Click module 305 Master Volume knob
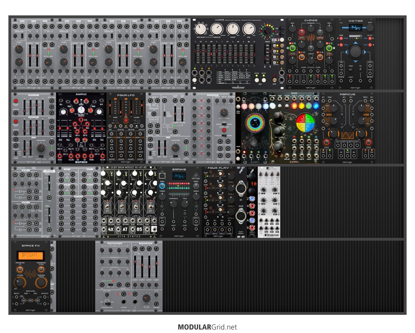 coord(146,298)
